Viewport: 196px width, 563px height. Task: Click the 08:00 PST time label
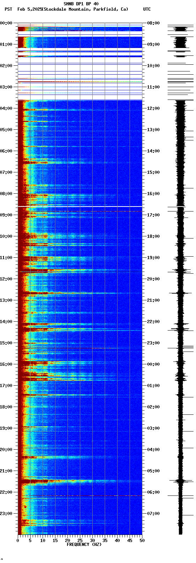[6, 194]
